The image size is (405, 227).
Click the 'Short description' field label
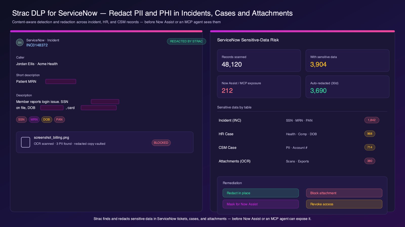coord(28,75)
